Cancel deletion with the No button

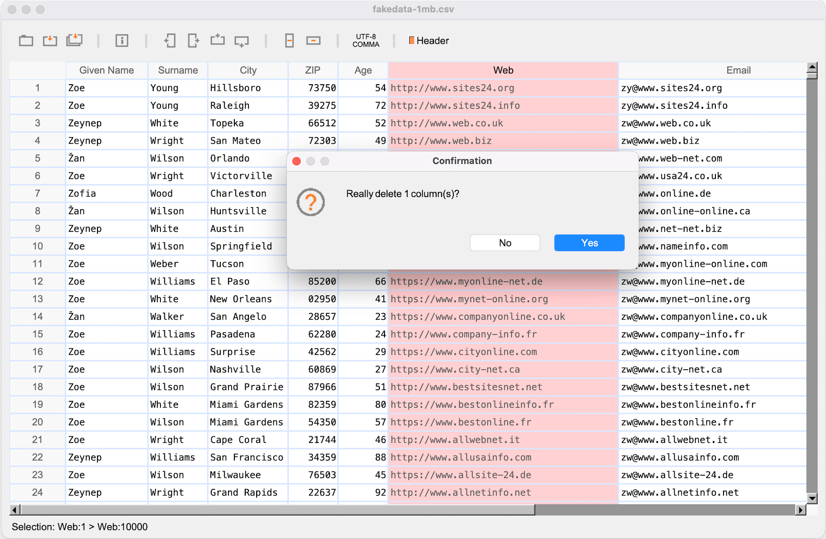pos(505,243)
